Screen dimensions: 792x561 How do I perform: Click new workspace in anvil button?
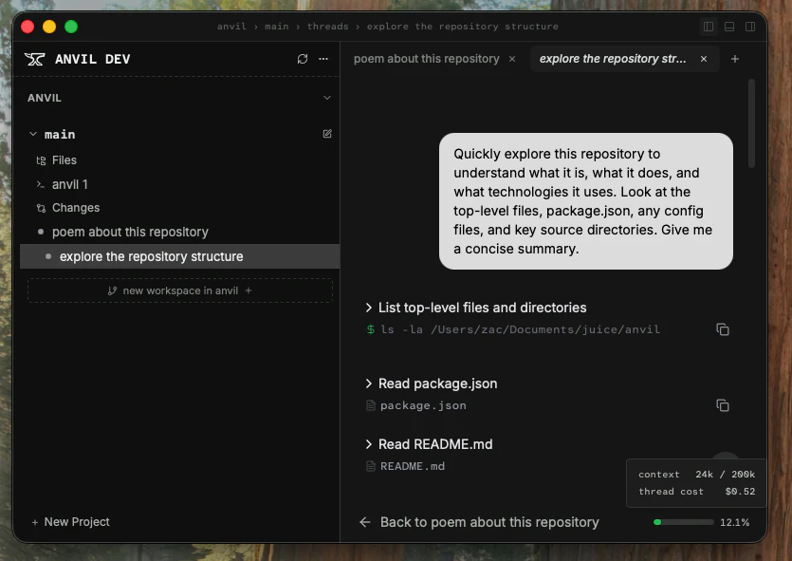tap(180, 290)
